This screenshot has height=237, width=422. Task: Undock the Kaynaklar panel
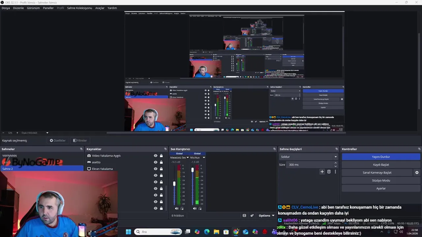tap(166, 149)
